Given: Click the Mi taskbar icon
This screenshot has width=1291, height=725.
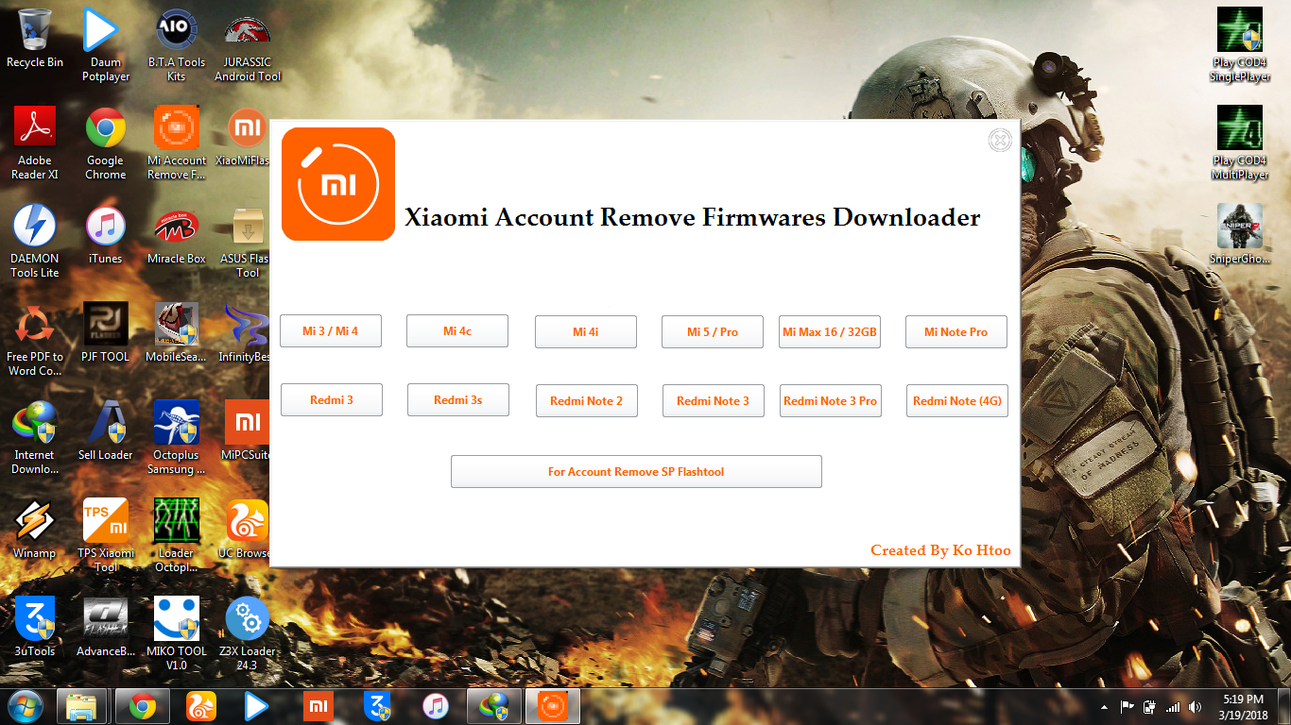Looking at the screenshot, I should (318, 706).
